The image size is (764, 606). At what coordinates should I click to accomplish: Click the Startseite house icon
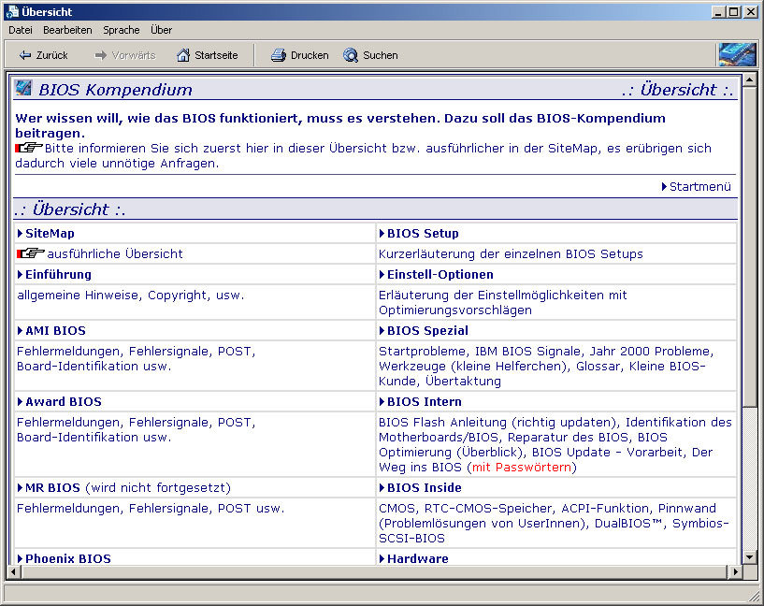point(183,55)
